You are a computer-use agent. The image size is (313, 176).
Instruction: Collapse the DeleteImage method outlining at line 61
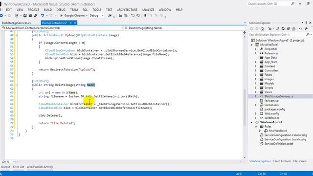pyautogui.click(x=17, y=85)
